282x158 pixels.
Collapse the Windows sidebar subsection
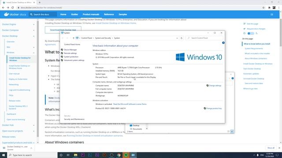tap(33, 53)
